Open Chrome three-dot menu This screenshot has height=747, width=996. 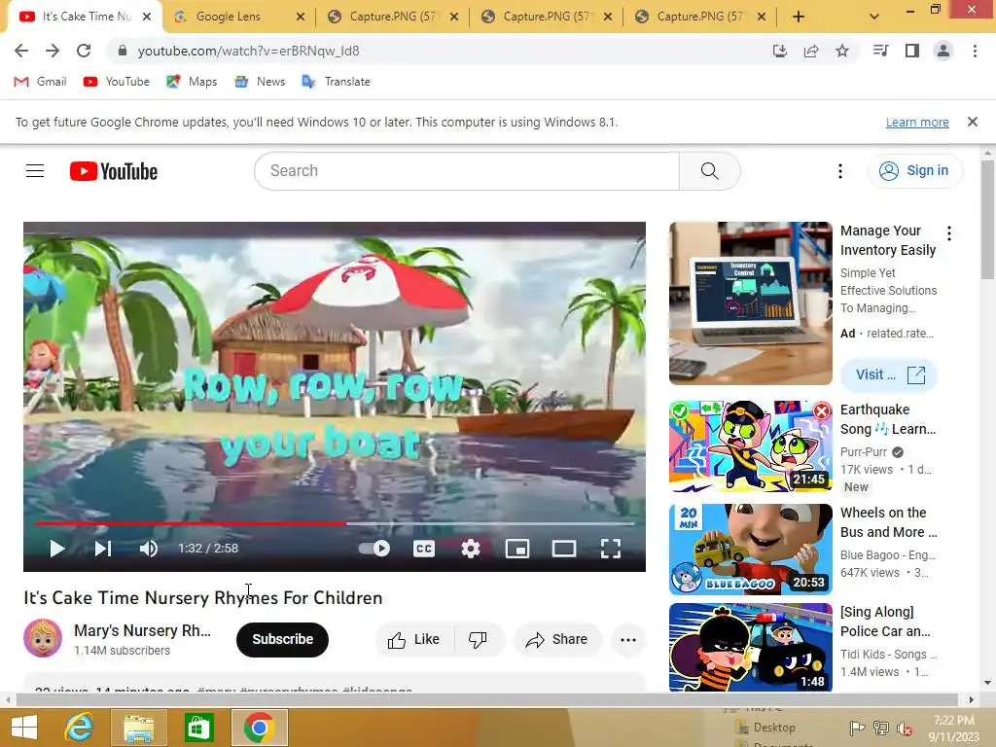[975, 51]
